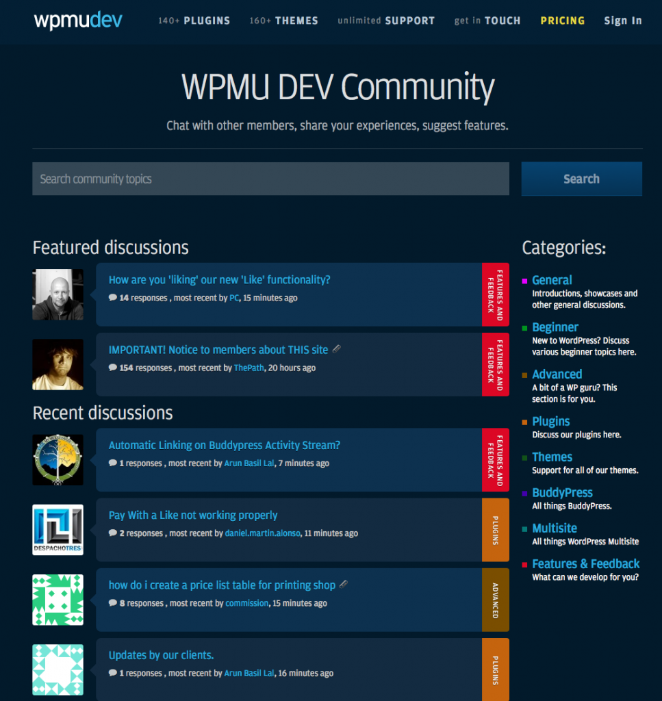Screen dimensions: 662x701
Task: Open the 140+ Plugins menu item
Action: point(194,21)
